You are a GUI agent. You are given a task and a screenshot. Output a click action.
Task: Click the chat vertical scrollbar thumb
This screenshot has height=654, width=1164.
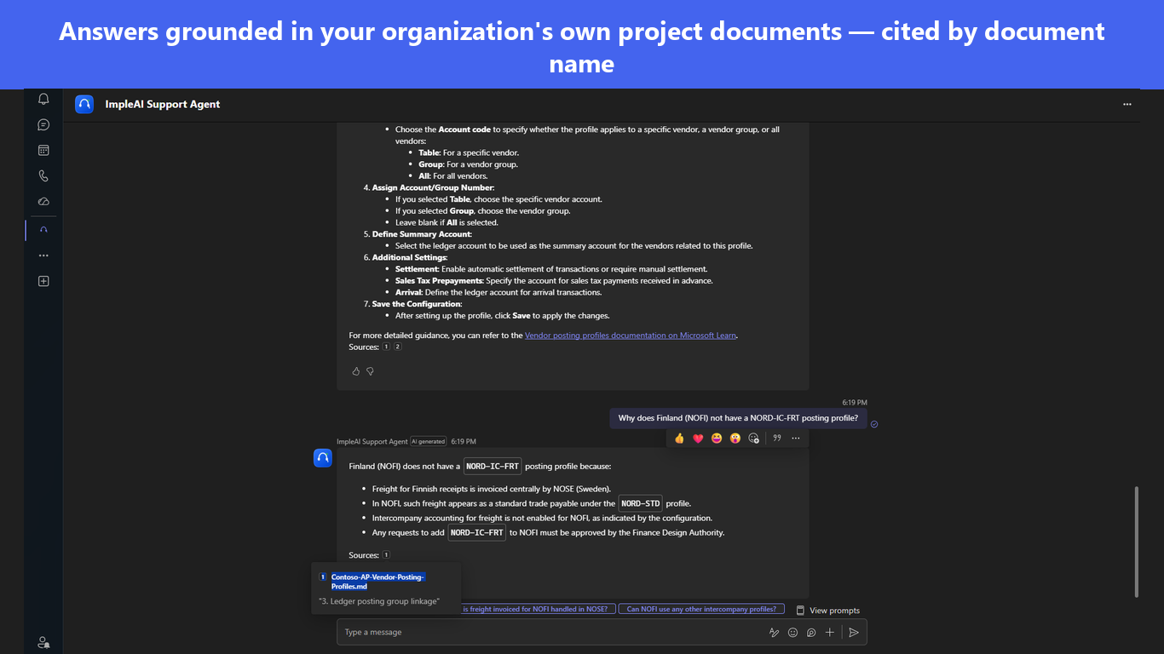point(1136,542)
